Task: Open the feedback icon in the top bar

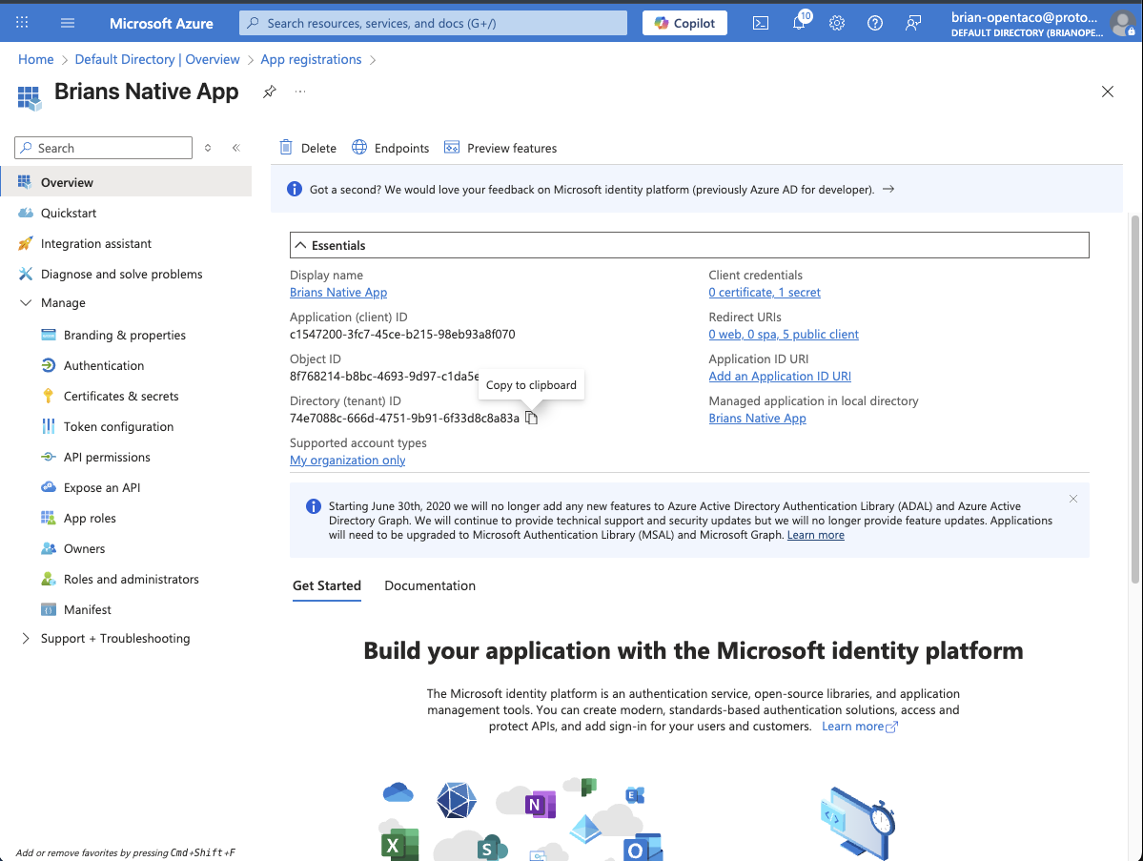Action: (x=911, y=22)
